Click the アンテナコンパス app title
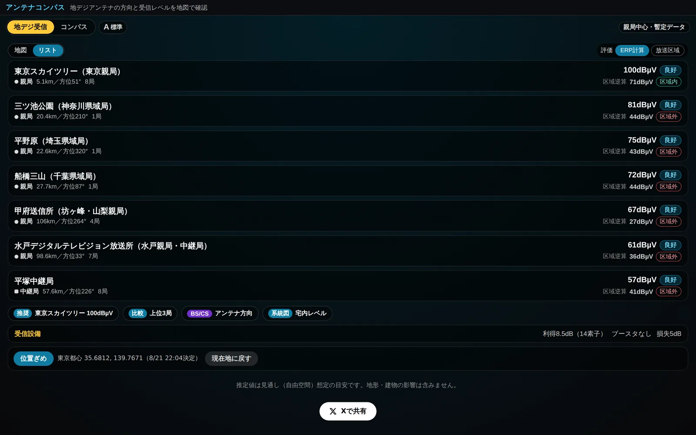The image size is (696, 435). click(x=35, y=7)
